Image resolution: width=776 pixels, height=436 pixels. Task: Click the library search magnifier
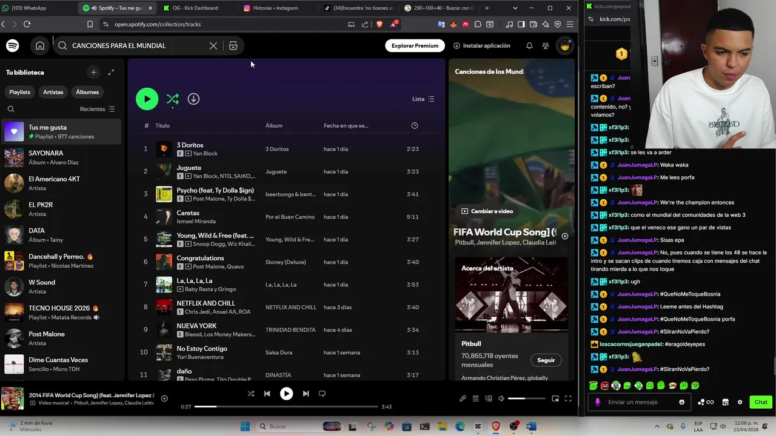[x=11, y=109]
